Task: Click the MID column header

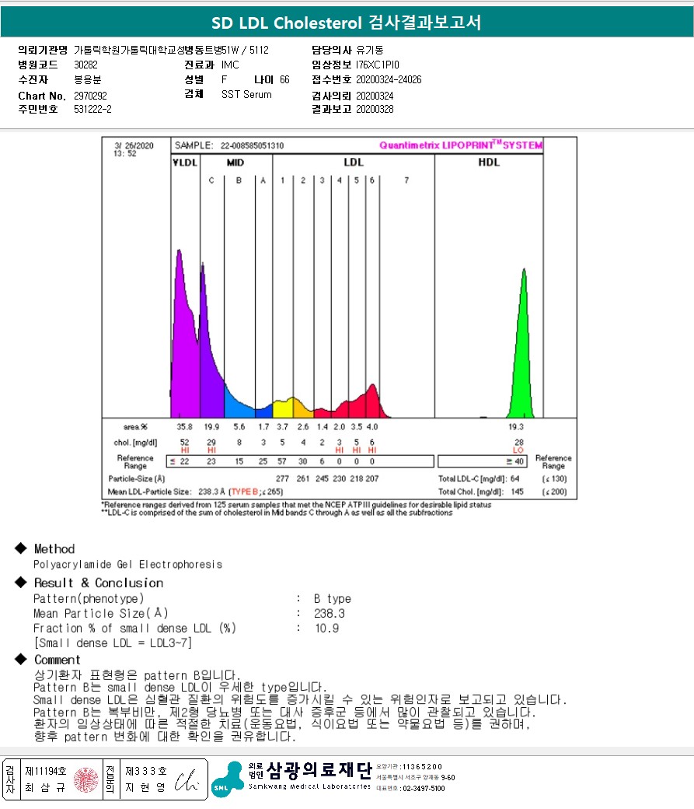Action: [x=235, y=163]
